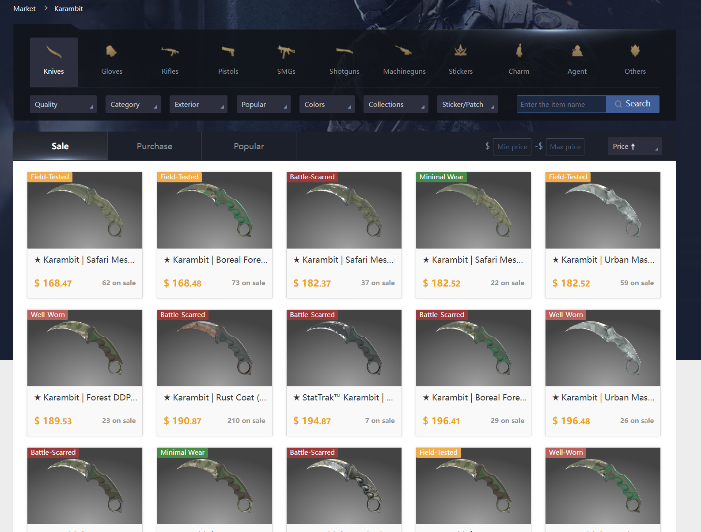Viewport: 701px width, 532px height.
Task: Expand the Quality filter dropdown
Action: [63, 104]
